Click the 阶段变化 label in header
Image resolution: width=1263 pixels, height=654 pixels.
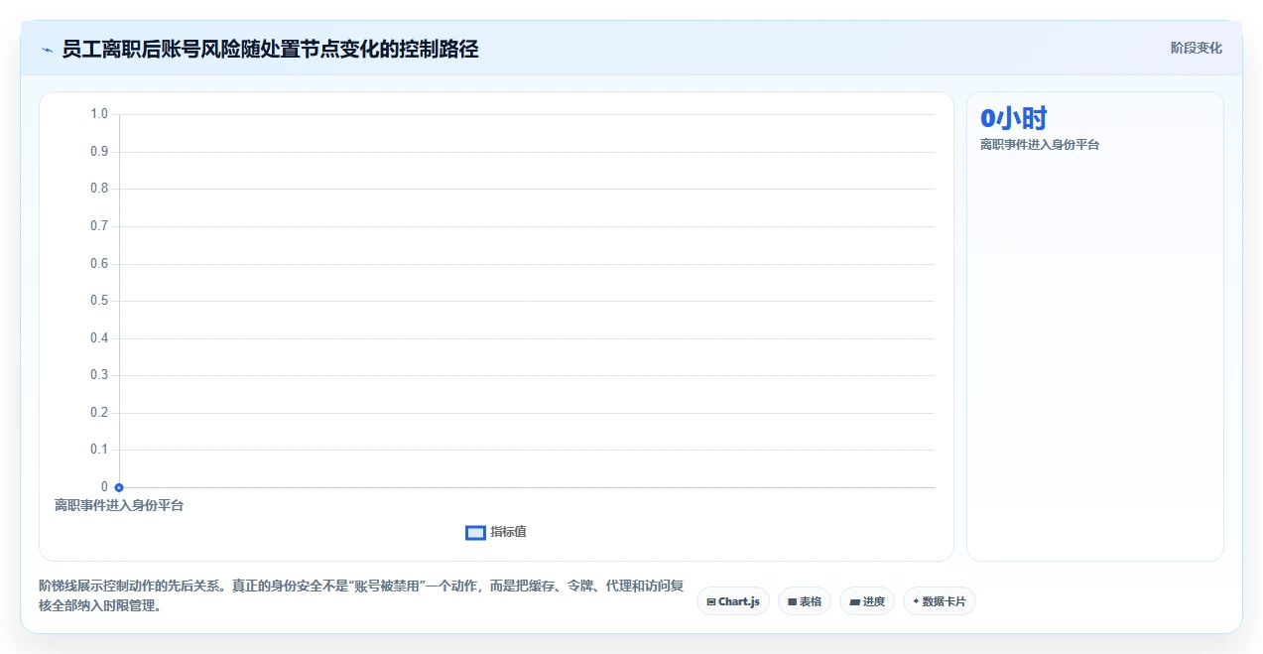(1196, 48)
